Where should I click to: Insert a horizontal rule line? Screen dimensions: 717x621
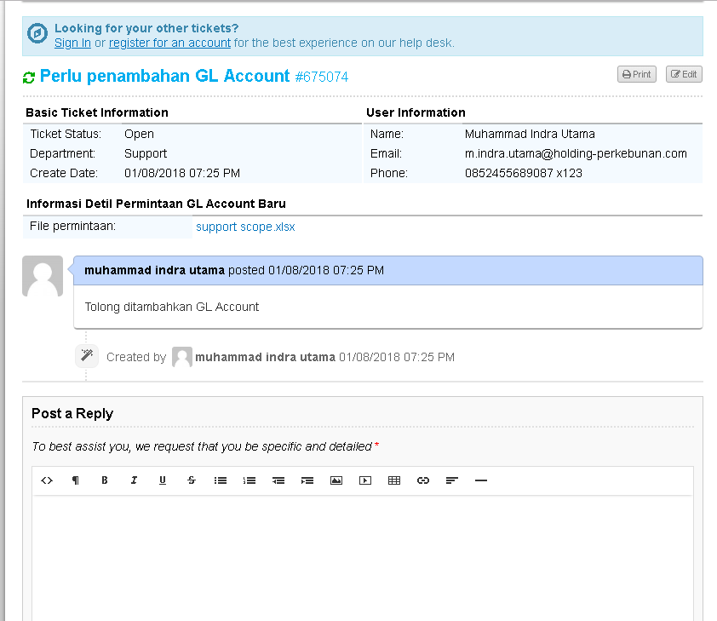[481, 480]
